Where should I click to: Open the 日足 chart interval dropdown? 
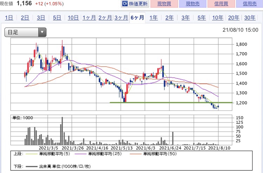pyautogui.click(x=25, y=32)
